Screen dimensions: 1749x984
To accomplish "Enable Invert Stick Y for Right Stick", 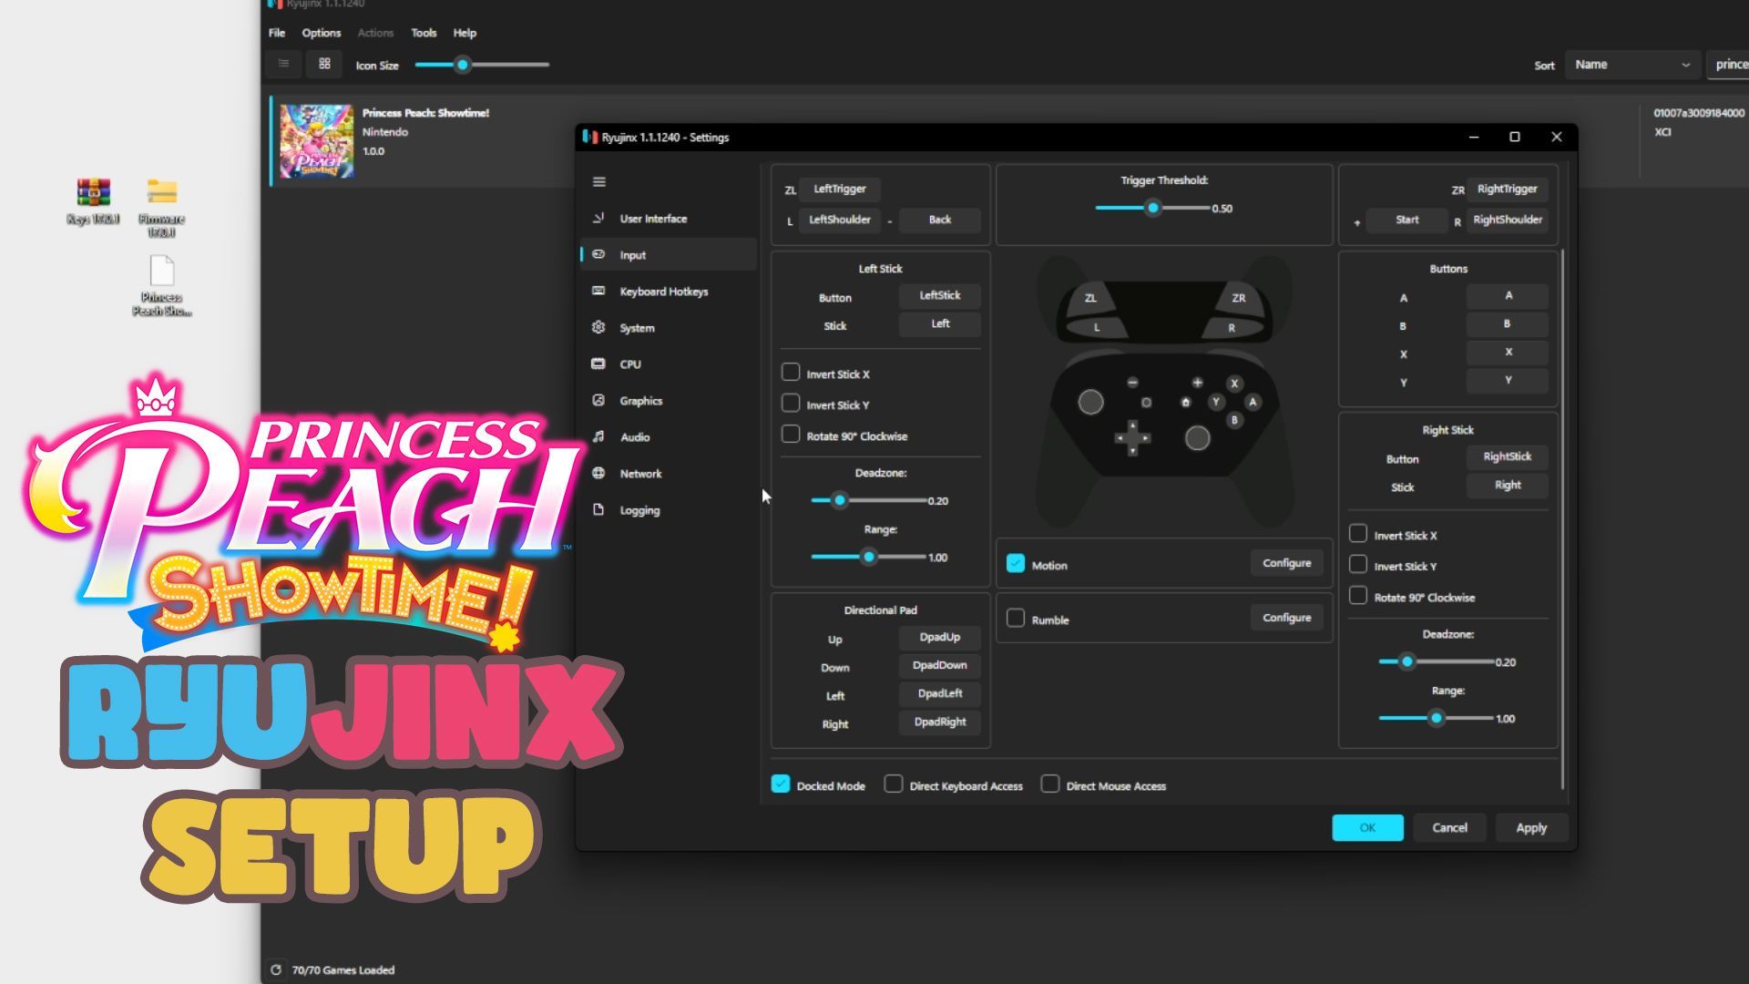I will pos(1358,565).
